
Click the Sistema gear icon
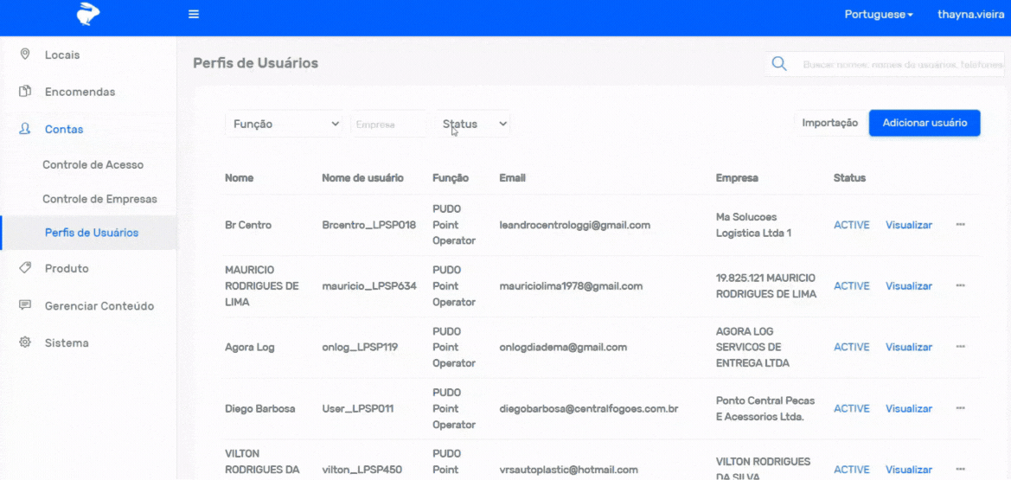pos(25,342)
